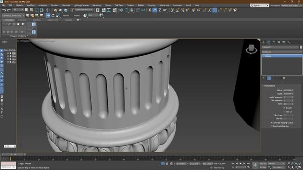Restrict transform to Z axis
The width and height of the screenshot is (303, 170).
(160, 10)
